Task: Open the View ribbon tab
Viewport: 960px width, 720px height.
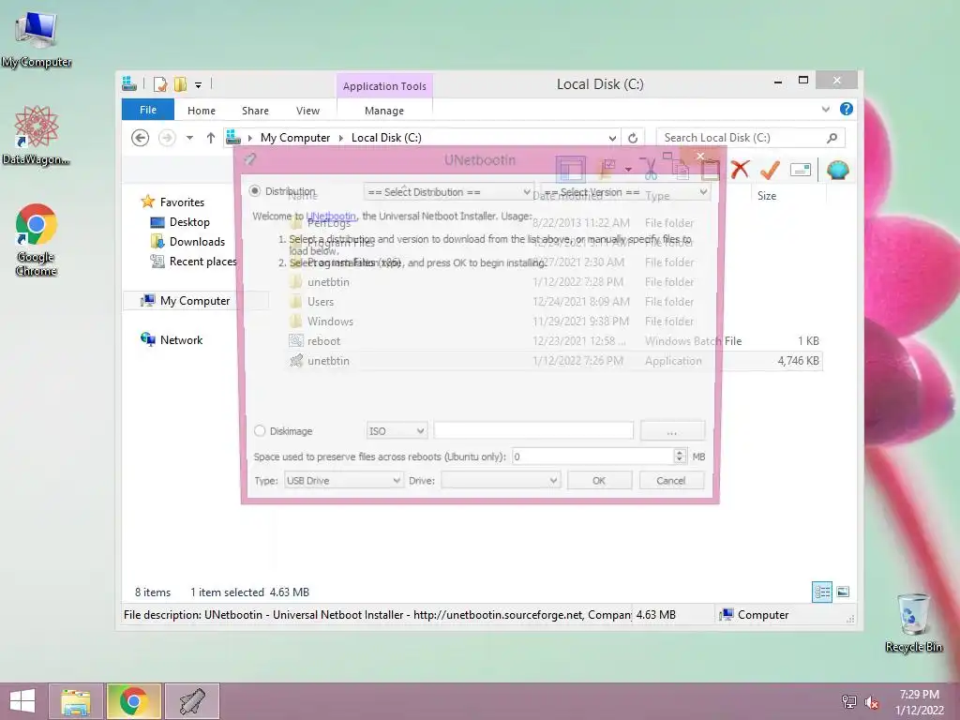Action: pos(307,111)
